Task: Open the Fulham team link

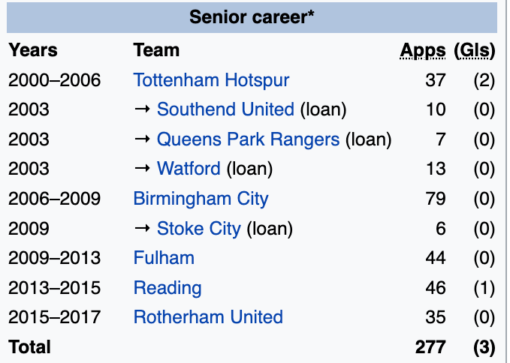Action: (164, 258)
